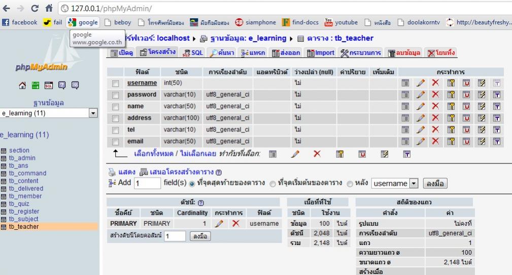Image resolution: width=512 pixels, height=275 pixels.
Task: Click fulltext icon for selected fields
Action: [x=406, y=154]
